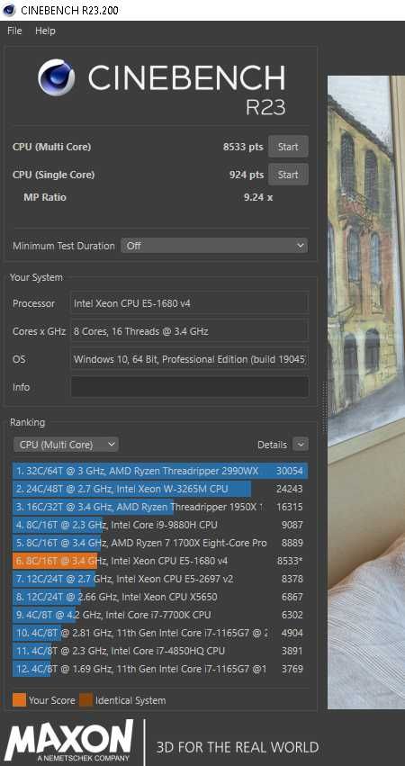Open the Help menu
Screen dimensions: 405x766
[x=45, y=31]
